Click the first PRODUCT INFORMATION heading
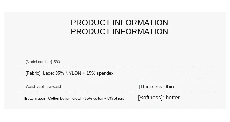This screenshot has width=230, height=122. click(x=119, y=23)
